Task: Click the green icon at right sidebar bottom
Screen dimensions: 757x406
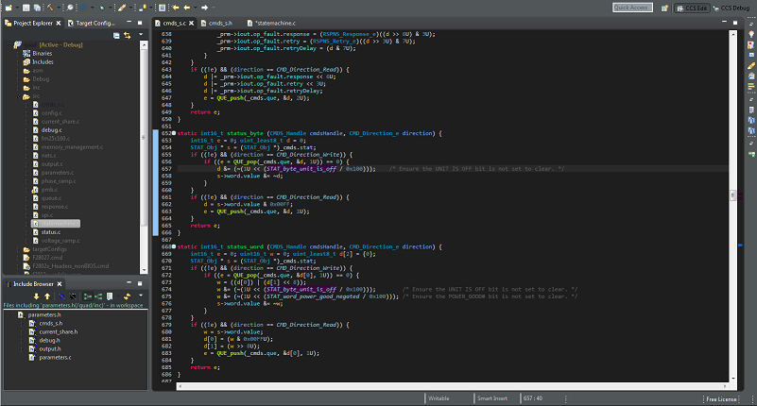Action: coord(751,154)
